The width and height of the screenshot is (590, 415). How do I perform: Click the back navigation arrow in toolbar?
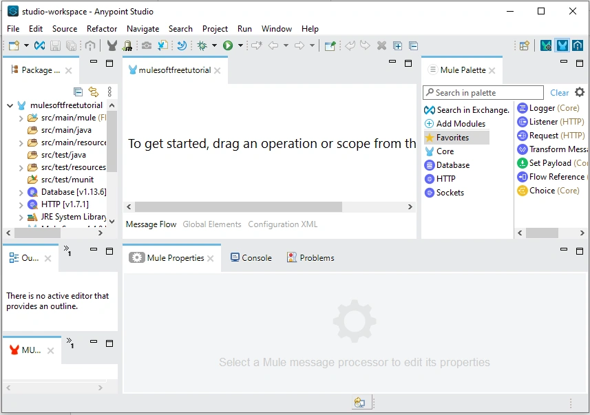tap(273, 45)
